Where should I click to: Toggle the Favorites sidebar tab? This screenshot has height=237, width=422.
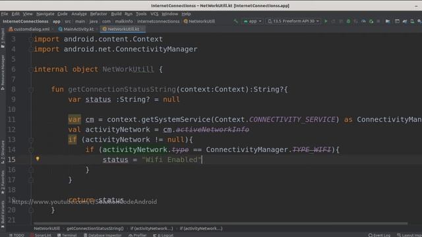(3, 182)
